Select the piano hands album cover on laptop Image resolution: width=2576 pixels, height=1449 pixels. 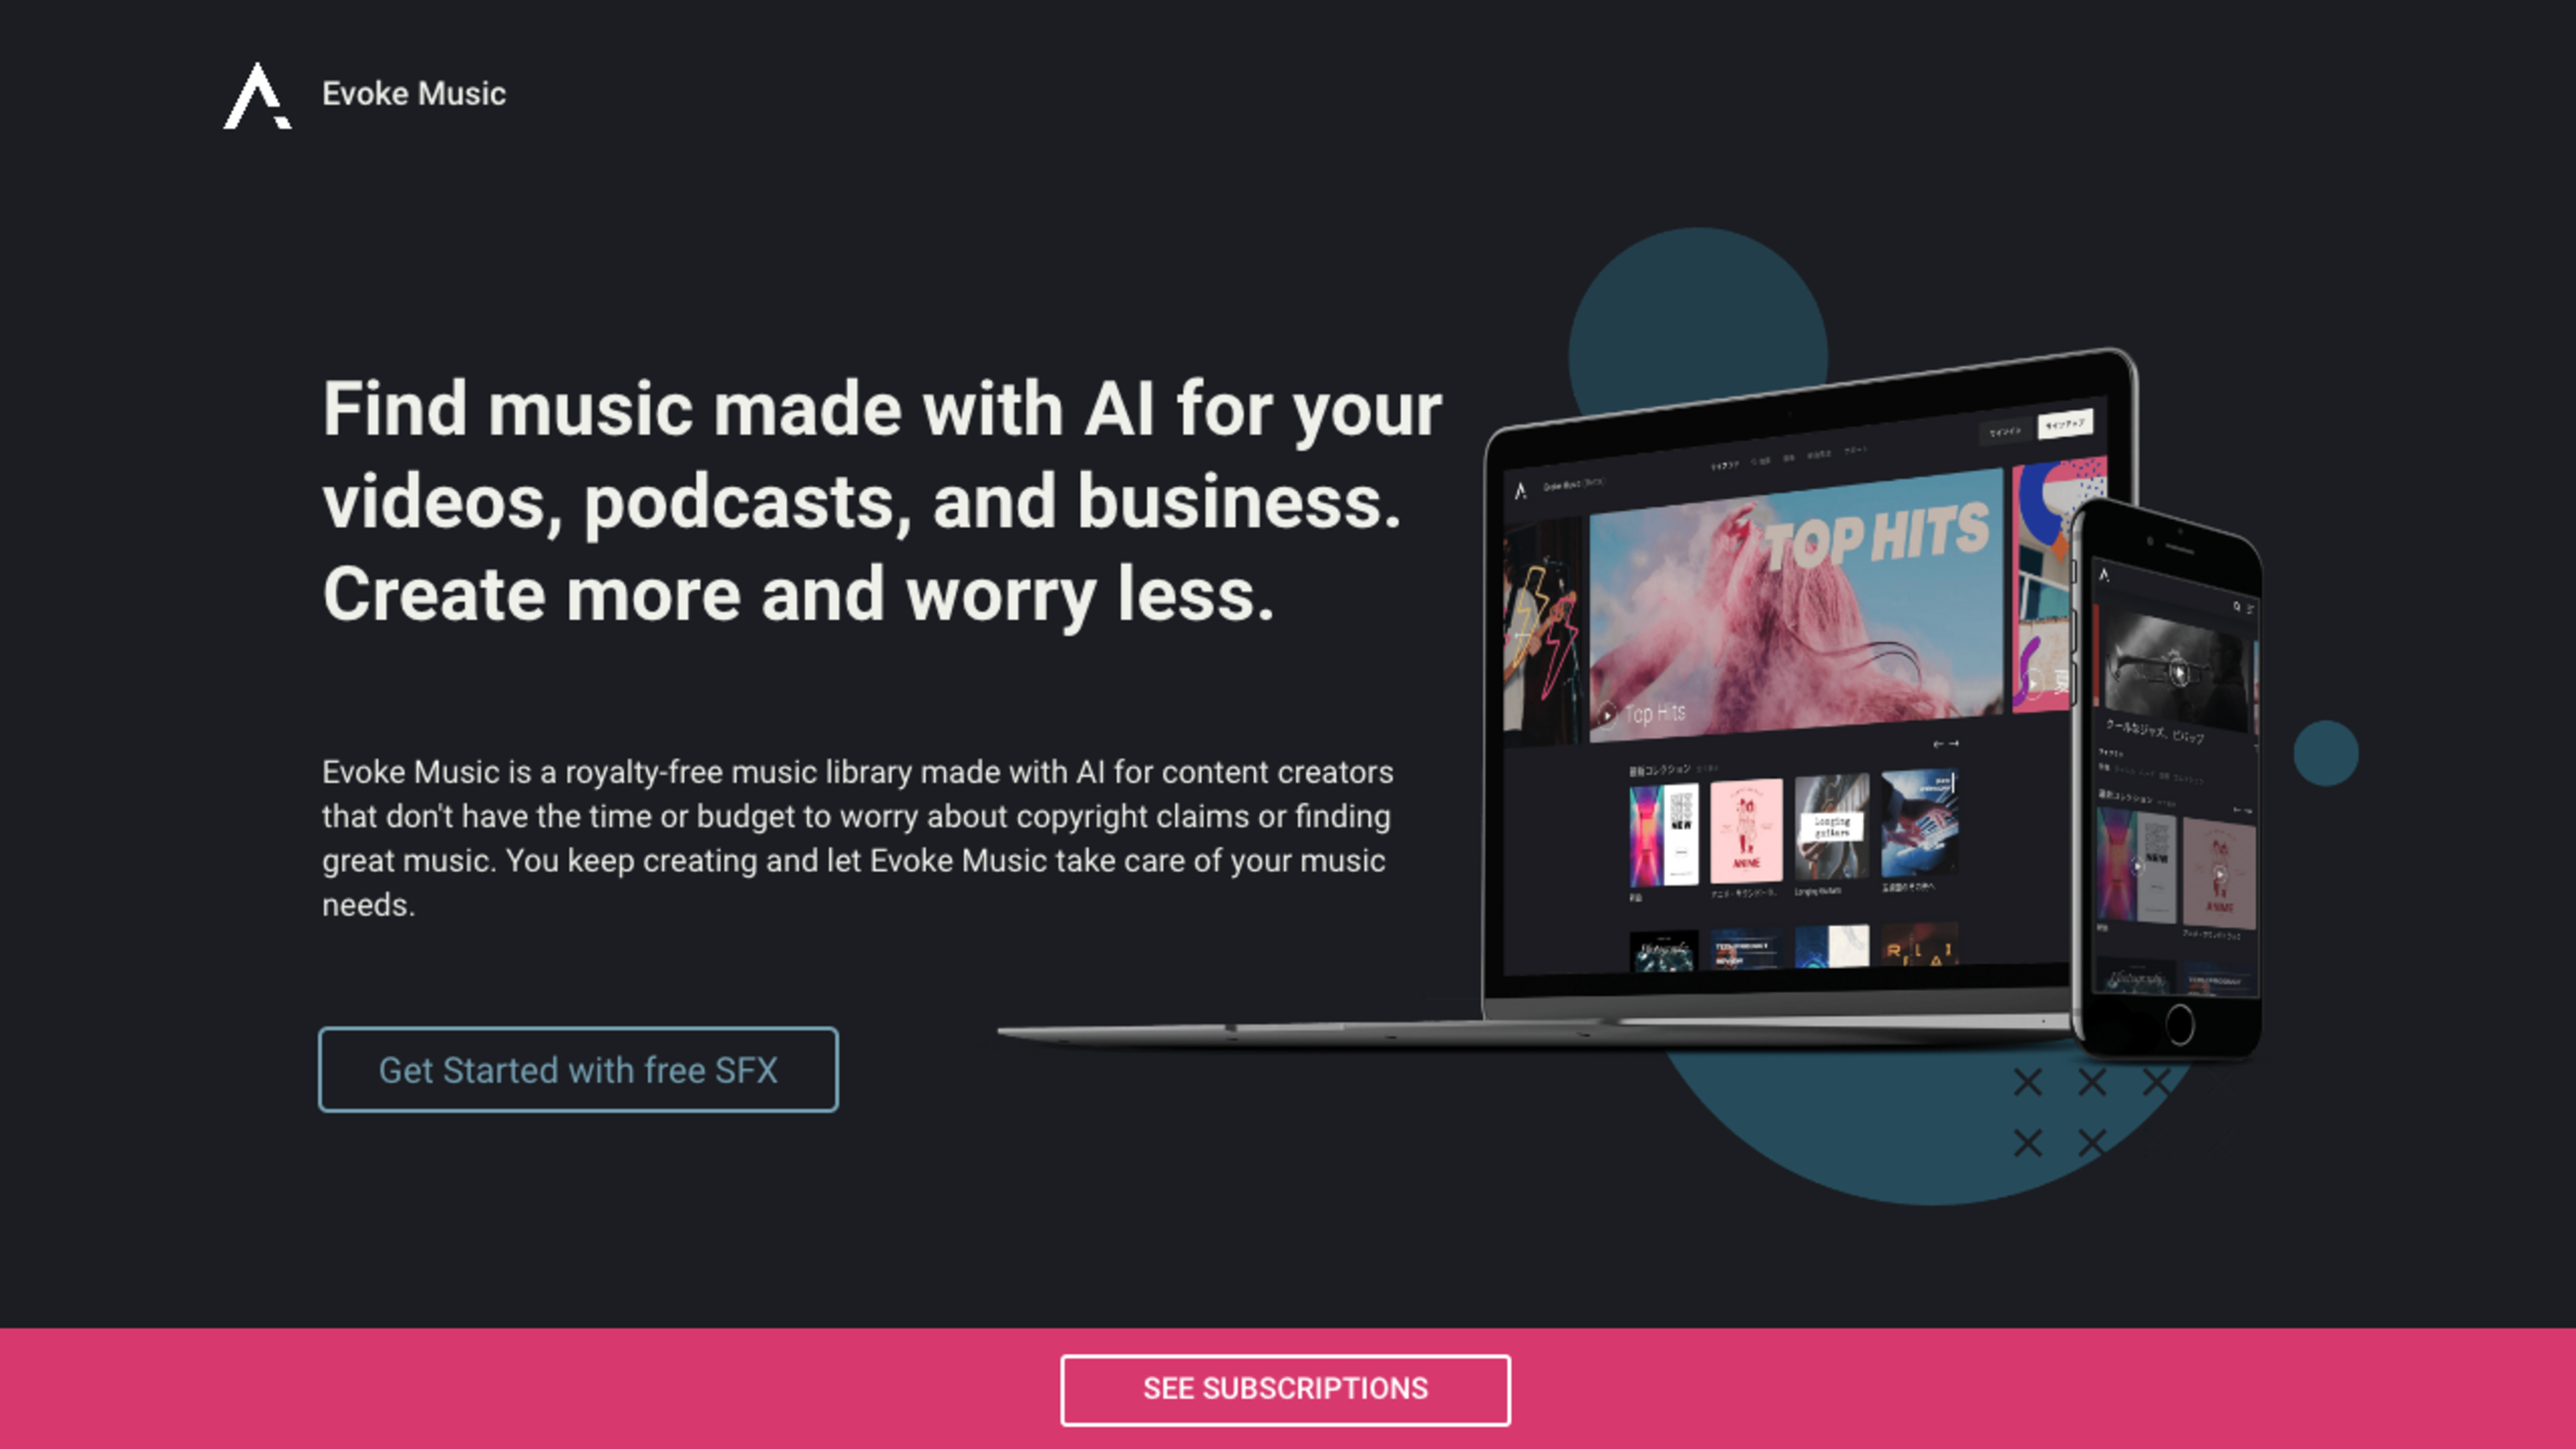coord(1919,822)
